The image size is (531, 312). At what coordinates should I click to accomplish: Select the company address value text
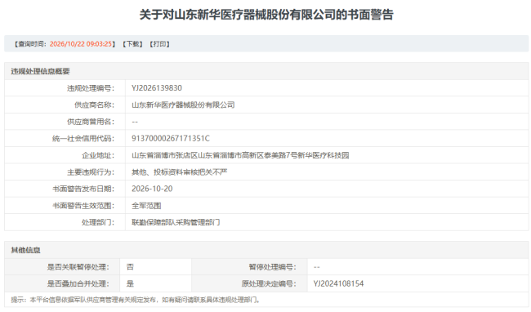pyautogui.click(x=240, y=155)
